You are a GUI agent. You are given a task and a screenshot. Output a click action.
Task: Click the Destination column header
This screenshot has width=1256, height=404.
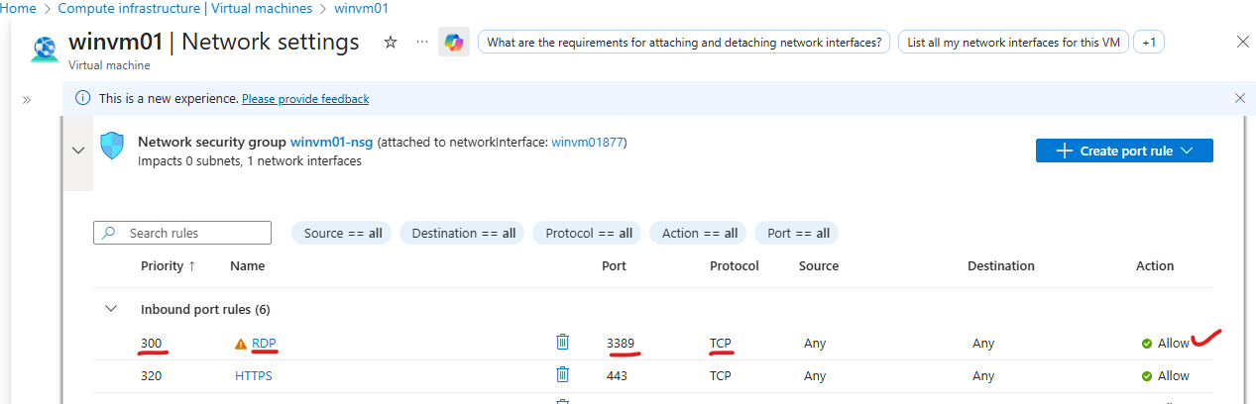(x=1001, y=265)
